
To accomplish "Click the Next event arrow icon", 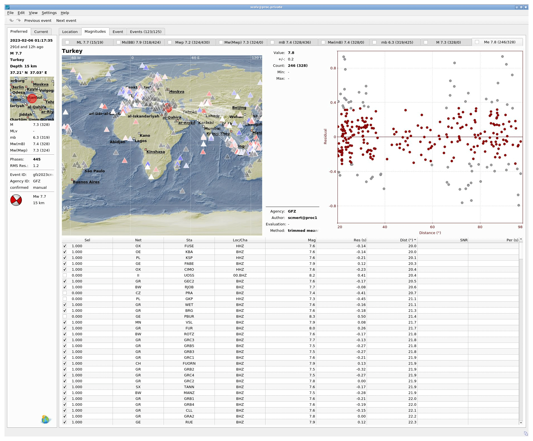I will pyautogui.click(x=18, y=20).
